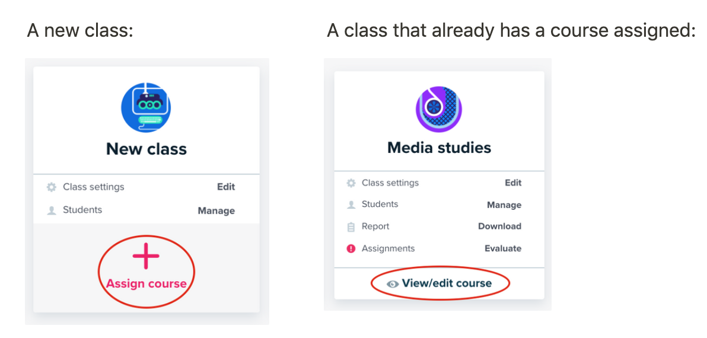Click the person icon in Media studies

point(351,205)
